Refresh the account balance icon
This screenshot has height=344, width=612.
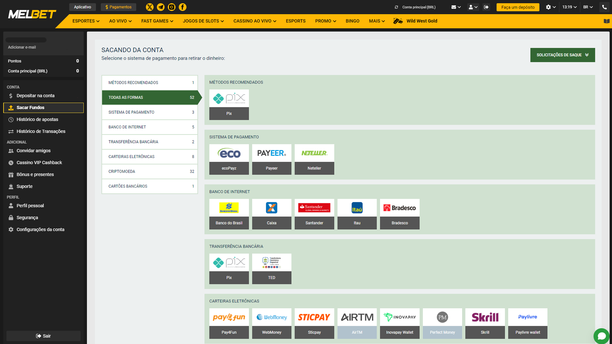[x=397, y=7]
